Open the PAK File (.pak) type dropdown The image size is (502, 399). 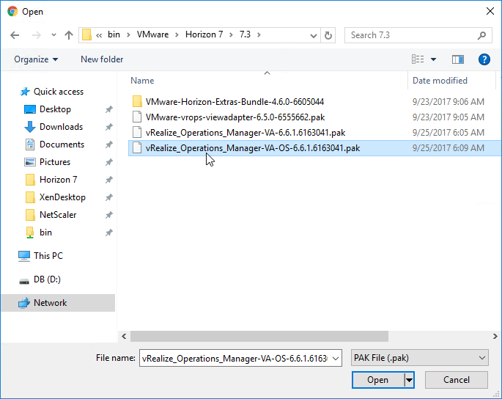point(419,358)
